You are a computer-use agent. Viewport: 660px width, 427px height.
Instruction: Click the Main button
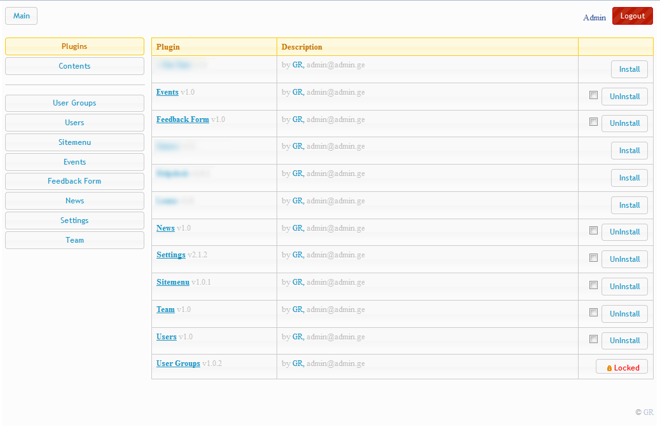(x=22, y=16)
